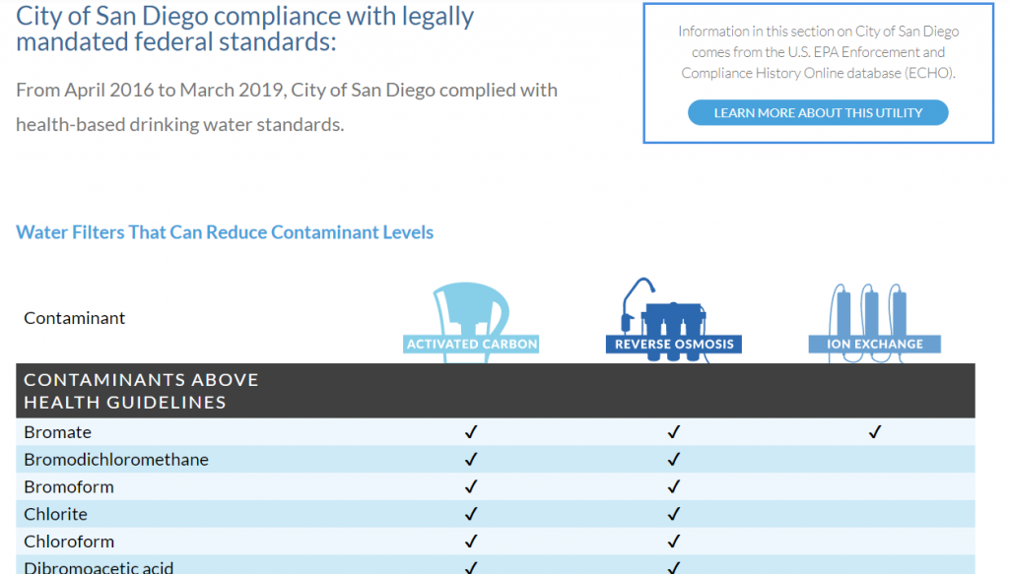Click the Ion Exchange filter icon
The image size is (1009, 574).
click(875, 323)
